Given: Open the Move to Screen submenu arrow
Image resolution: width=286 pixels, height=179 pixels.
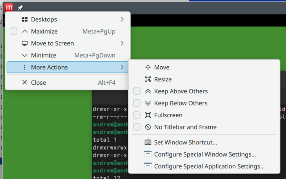Looking at the screenshot, I should 122,43.
